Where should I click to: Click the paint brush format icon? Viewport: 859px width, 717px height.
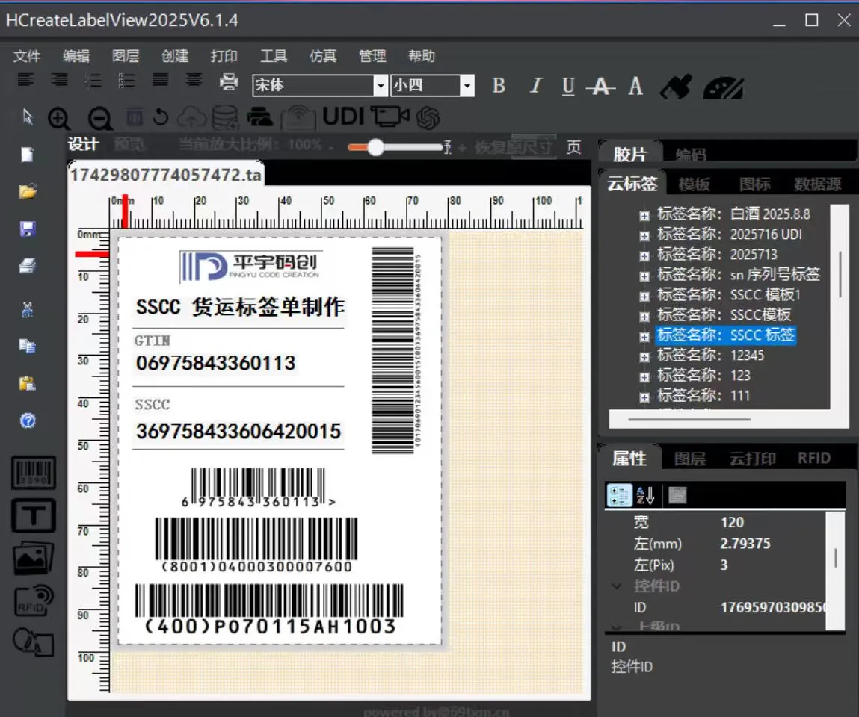coord(676,87)
